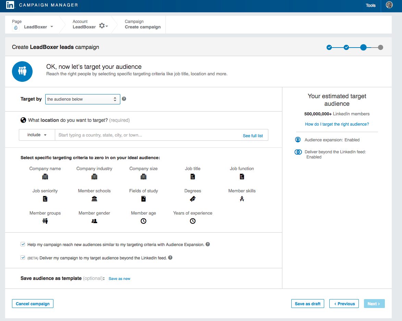
Task: Click the final gray progress step
Action: [x=380, y=47]
